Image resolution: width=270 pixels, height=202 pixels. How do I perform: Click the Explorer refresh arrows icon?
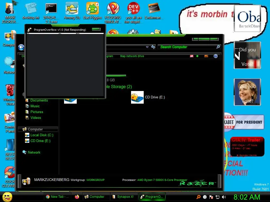click(153, 47)
